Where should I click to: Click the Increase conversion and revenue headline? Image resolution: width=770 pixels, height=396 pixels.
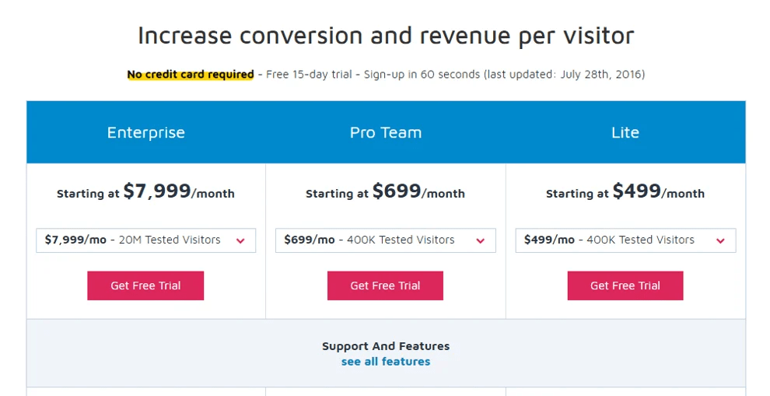(386, 36)
